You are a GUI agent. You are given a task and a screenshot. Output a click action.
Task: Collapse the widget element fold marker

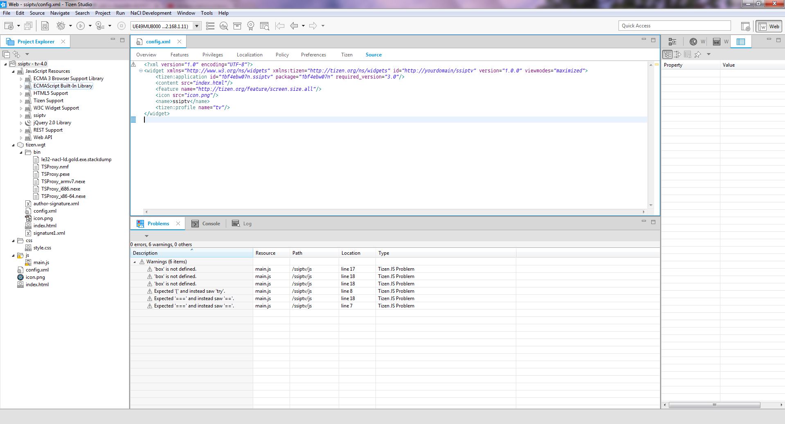point(141,70)
